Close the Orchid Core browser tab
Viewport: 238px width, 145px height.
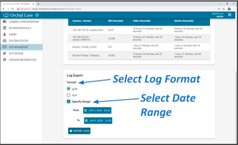click(33, 4)
